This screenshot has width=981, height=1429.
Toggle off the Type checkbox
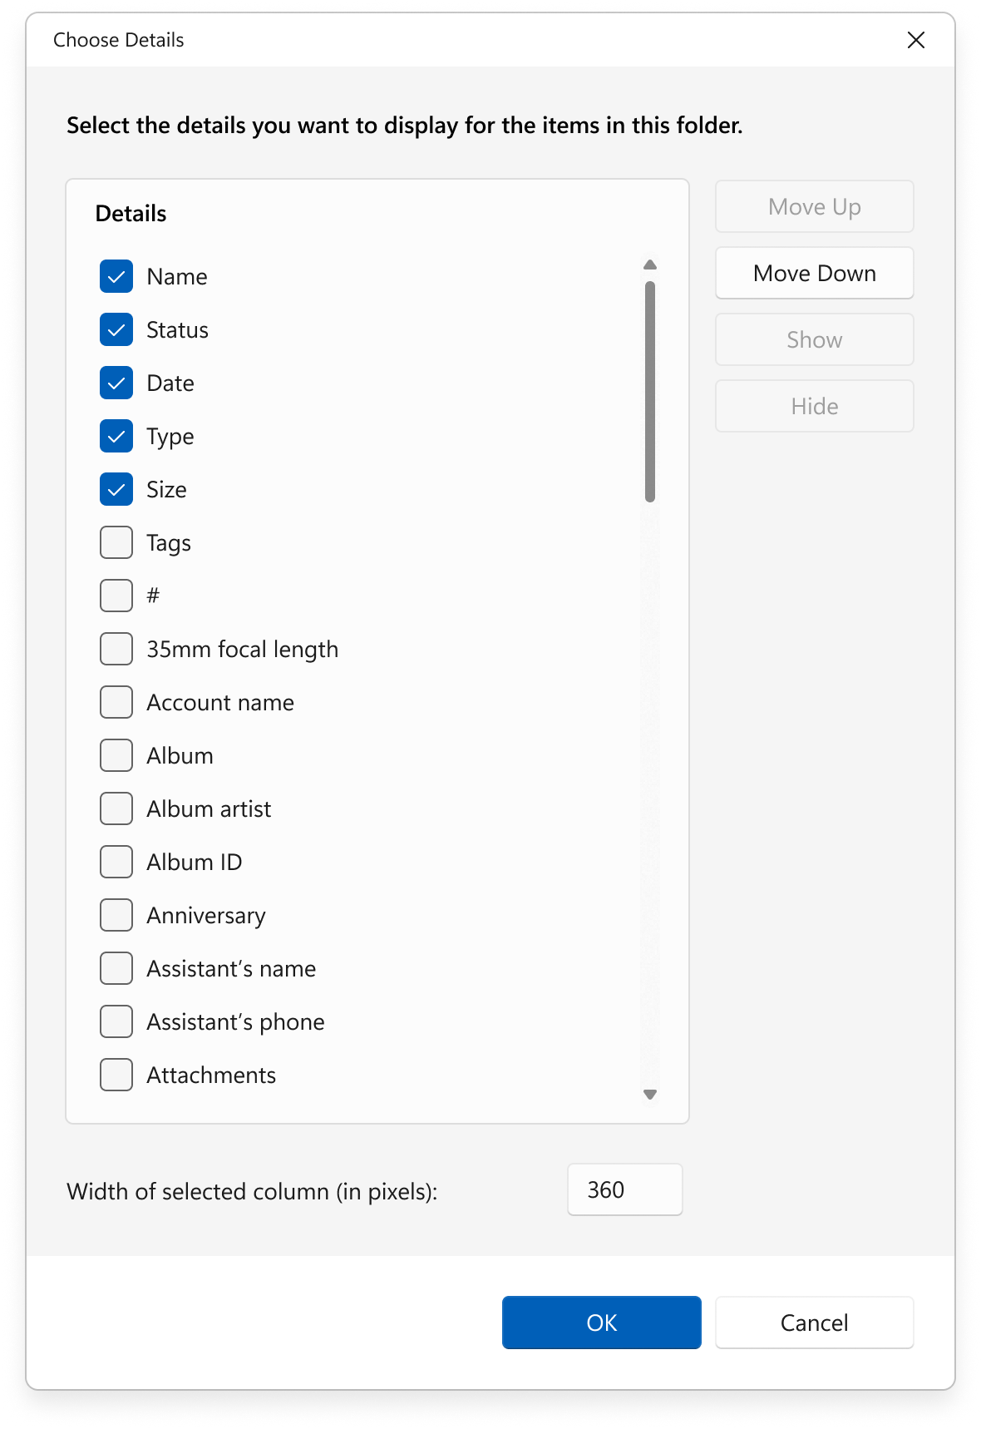(x=116, y=436)
